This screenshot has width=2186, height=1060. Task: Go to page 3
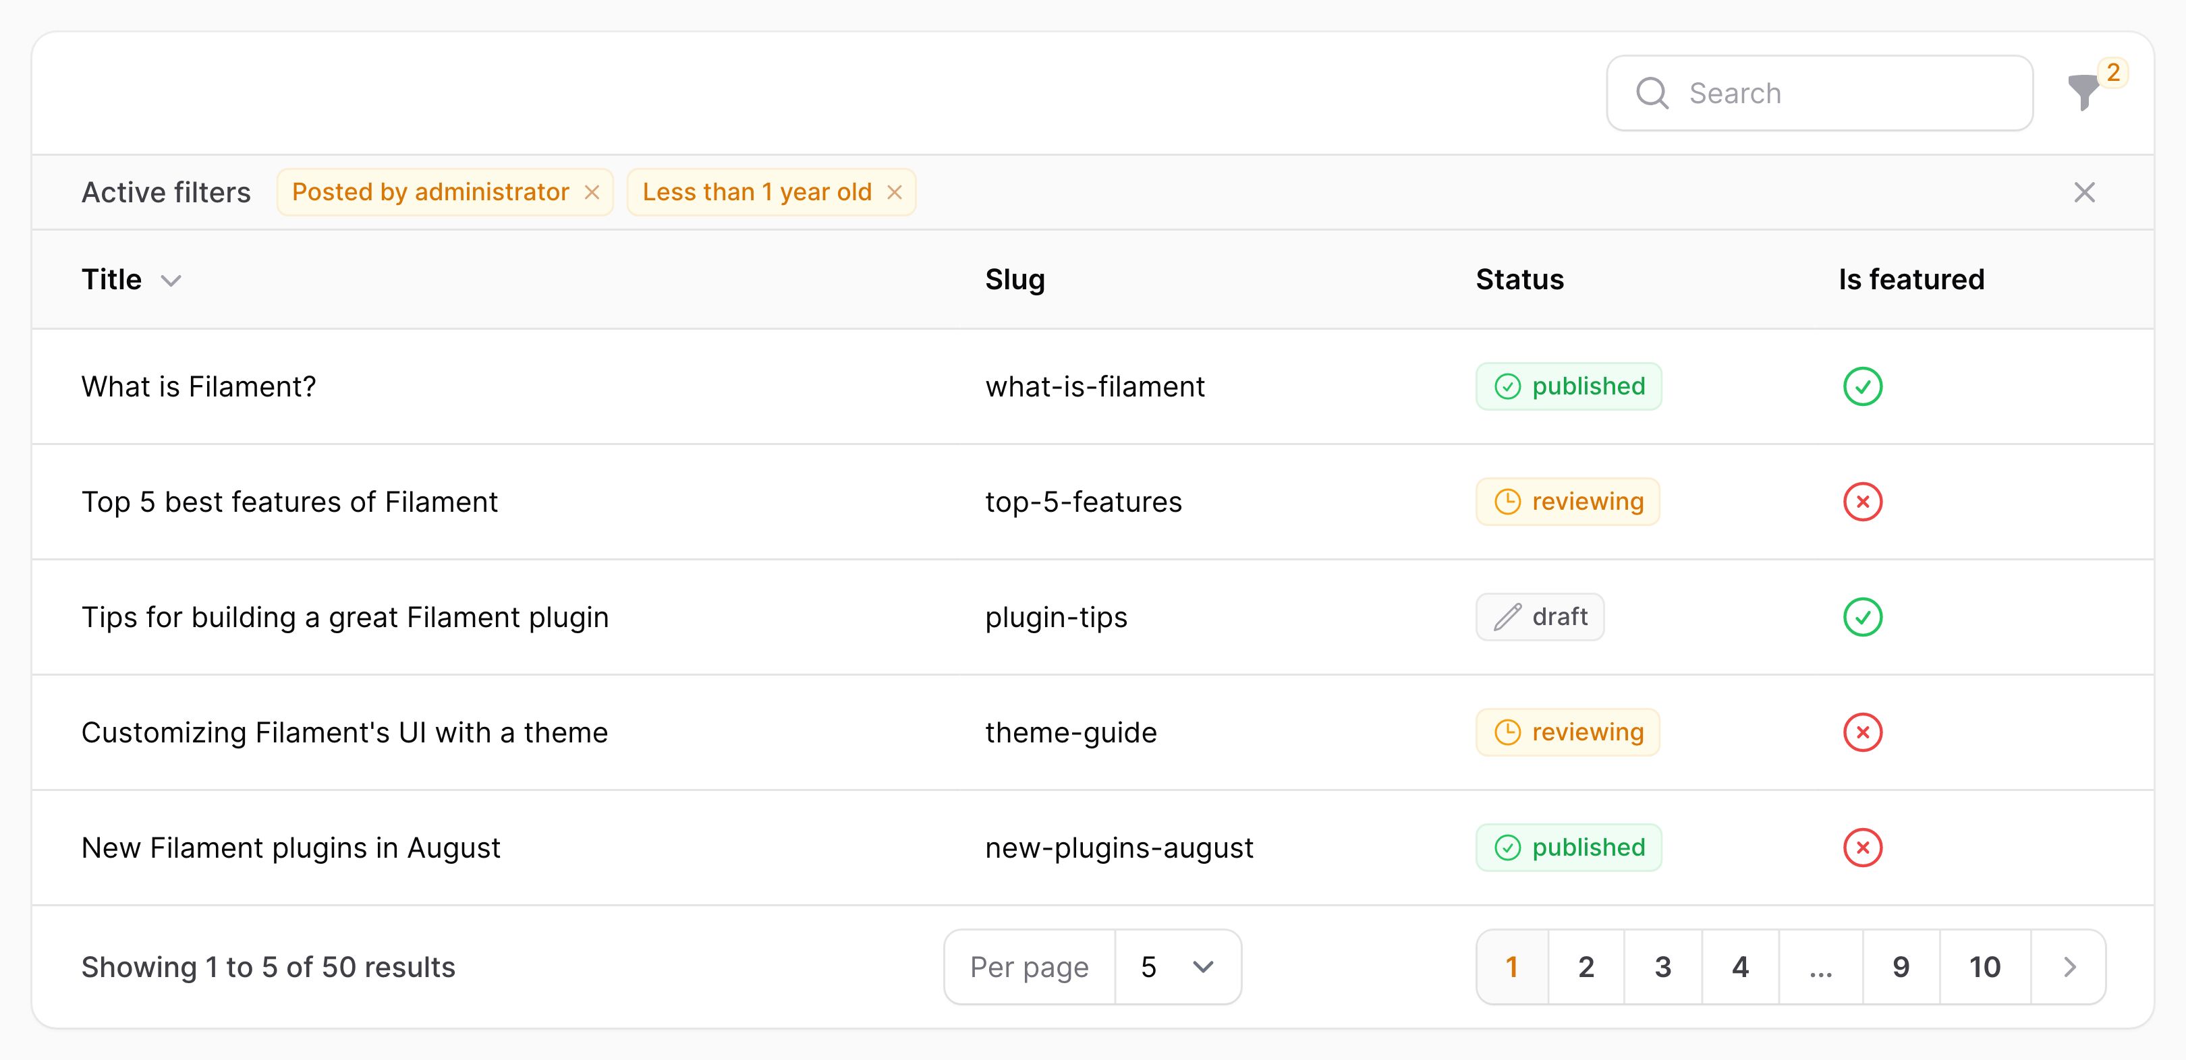[x=1662, y=967]
